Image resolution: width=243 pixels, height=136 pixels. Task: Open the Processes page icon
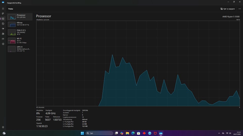point(3,14)
